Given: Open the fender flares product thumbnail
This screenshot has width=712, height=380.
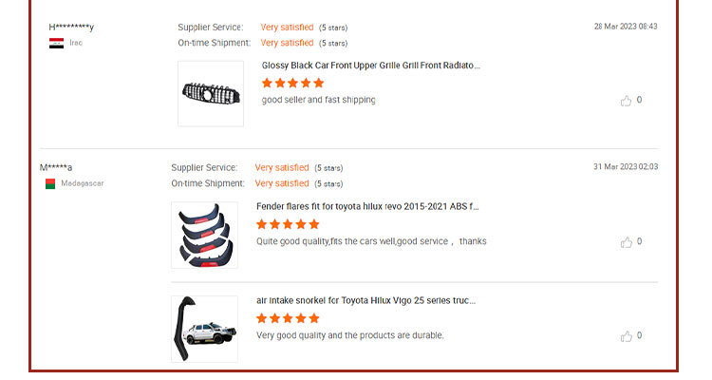Looking at the screenshot, I should pos(204,235).
